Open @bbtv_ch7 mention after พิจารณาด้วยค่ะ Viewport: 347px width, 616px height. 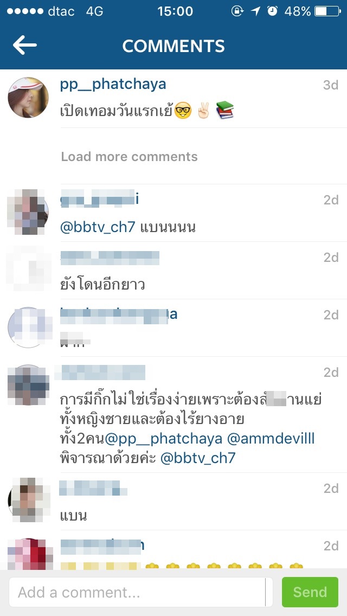(198, 458)
